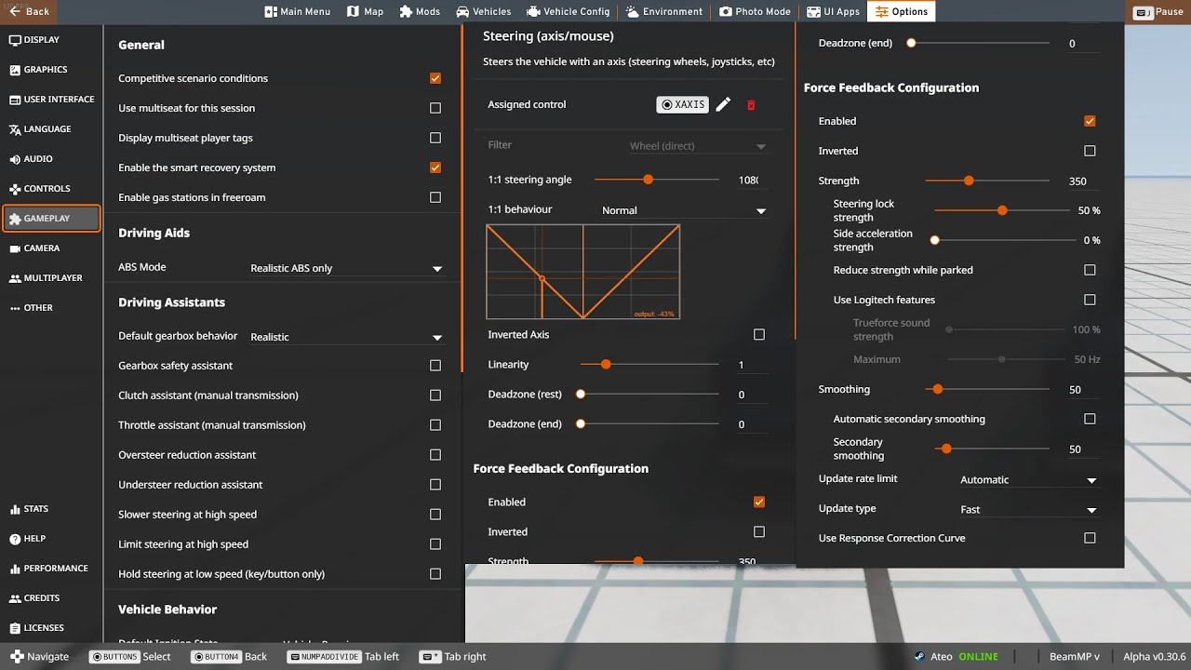Click Linearity value field showing 1
1191x670 pixels.
pyautogui.click(x=752, y=365)
